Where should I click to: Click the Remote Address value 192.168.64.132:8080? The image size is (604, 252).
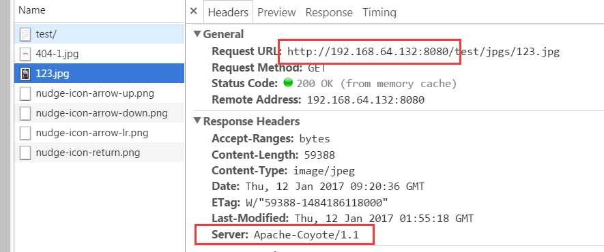[366, 100]
